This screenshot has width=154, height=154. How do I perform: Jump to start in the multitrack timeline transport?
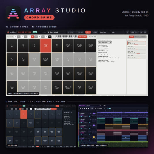click(80, 108)
